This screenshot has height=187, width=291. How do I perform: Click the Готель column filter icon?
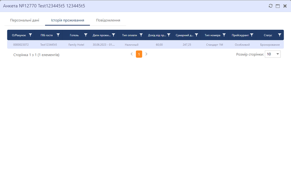(x=85, y=35)
